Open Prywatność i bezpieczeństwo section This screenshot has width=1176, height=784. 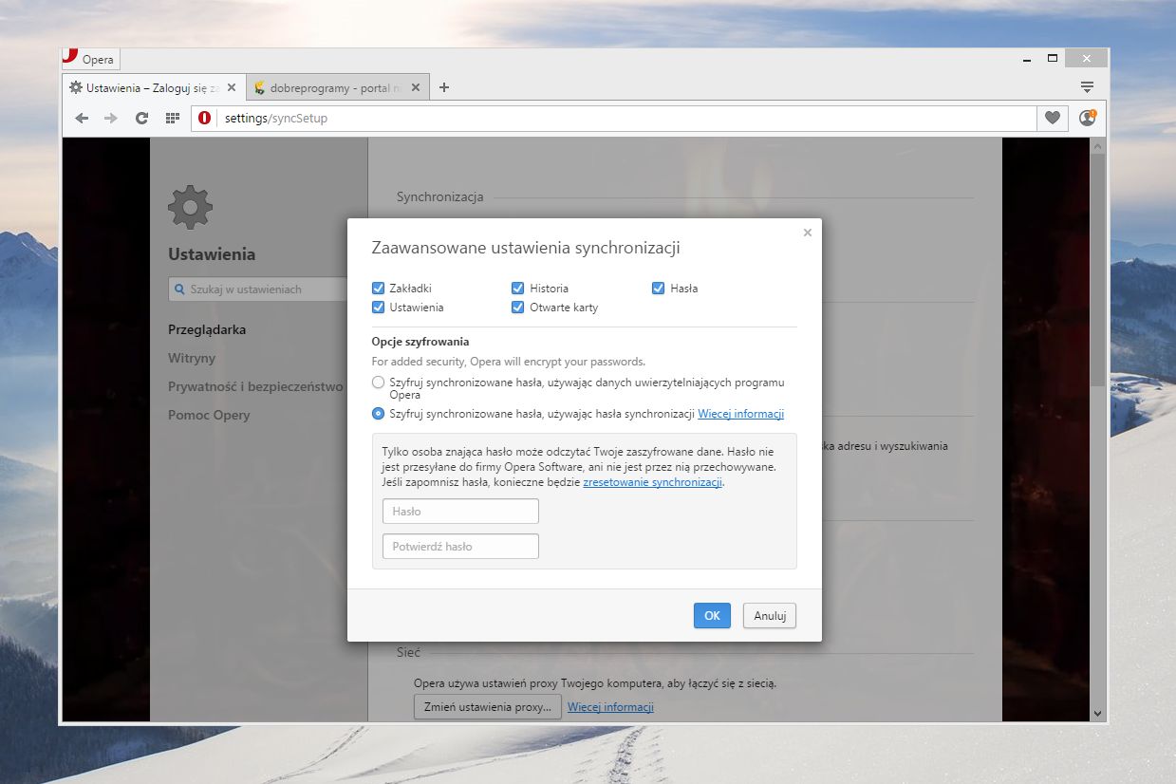tap(255, 387)
